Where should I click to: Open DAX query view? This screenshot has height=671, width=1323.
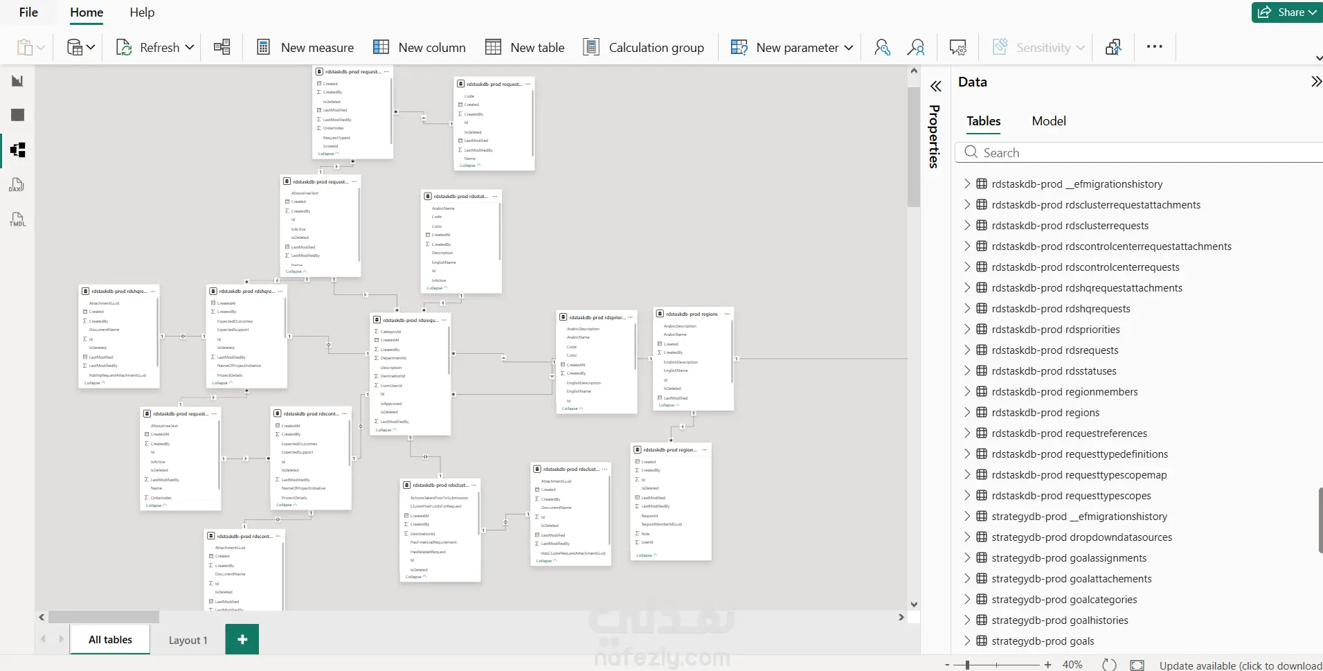tap(18, 185)
